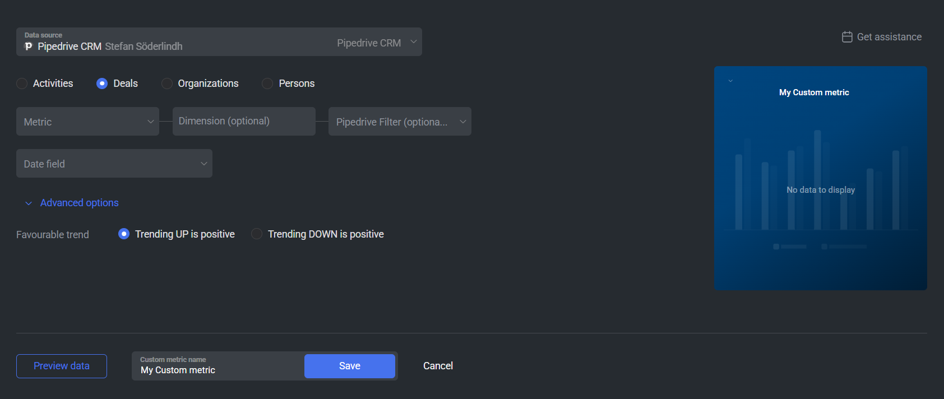Select Trending DOWN is positive
944x399 pixels.
pos(257,234)
